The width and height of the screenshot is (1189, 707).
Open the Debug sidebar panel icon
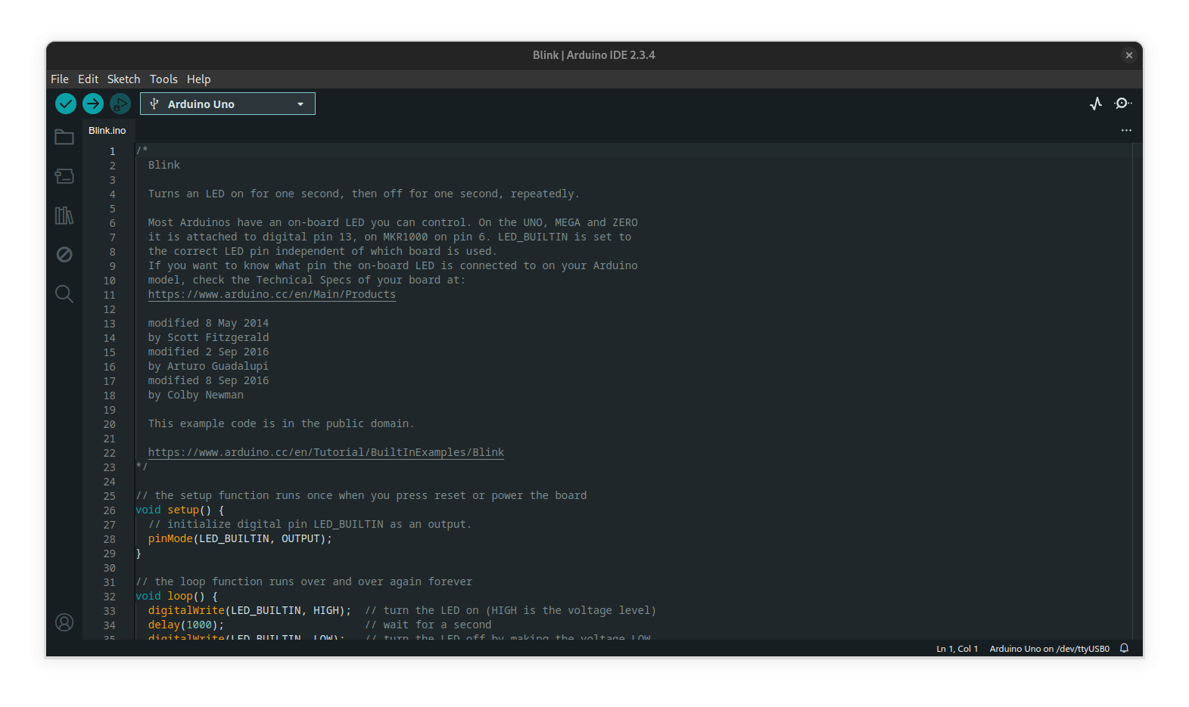click(64, 254)
